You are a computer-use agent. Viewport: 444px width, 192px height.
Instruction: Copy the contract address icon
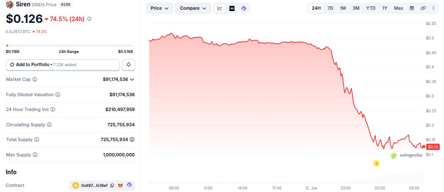coord(112,186)
